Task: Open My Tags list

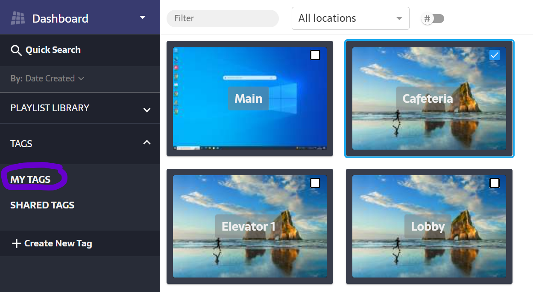Action: [x=30, y=179]
